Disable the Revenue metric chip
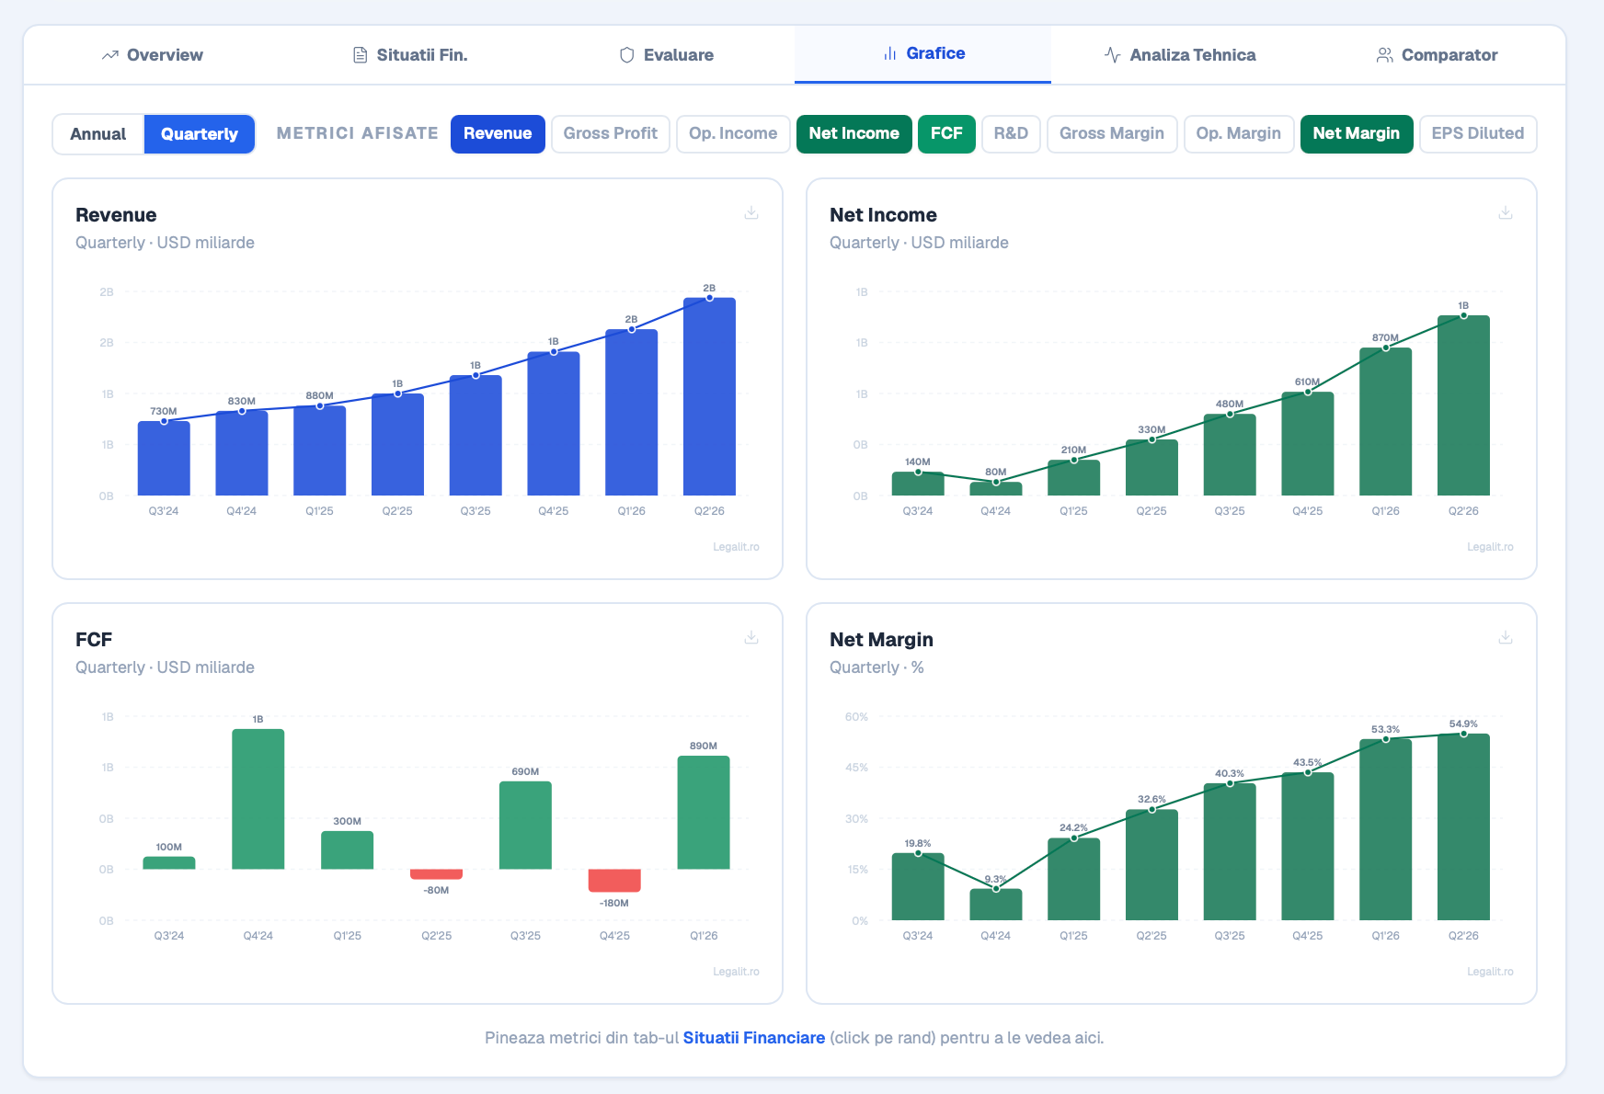1604x1094 pixels. [498, 134]
